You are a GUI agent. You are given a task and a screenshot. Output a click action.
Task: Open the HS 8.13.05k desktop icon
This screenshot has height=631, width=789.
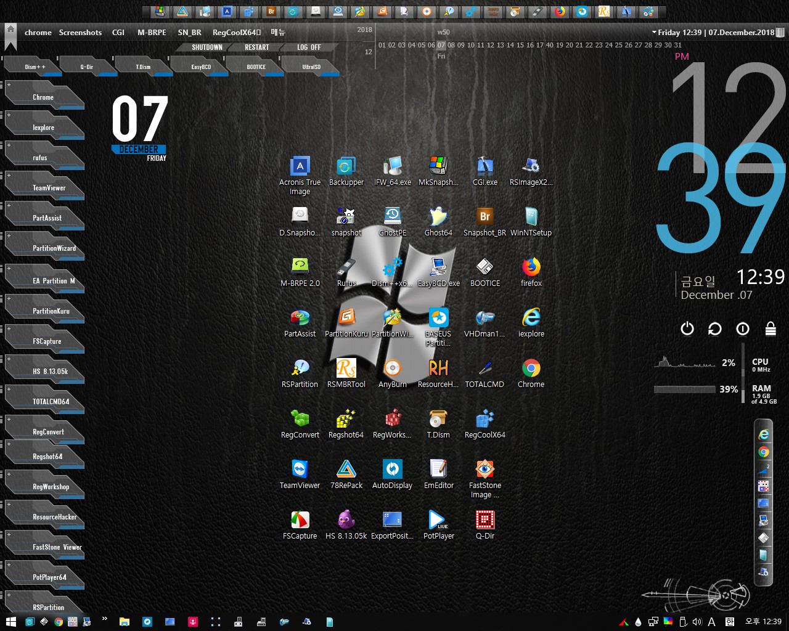coord(346,525)
